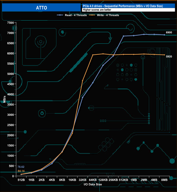The height and width of the screenshot is (192, 177).
Task: Click the 6900 read data label
Action: pos(169,32)
